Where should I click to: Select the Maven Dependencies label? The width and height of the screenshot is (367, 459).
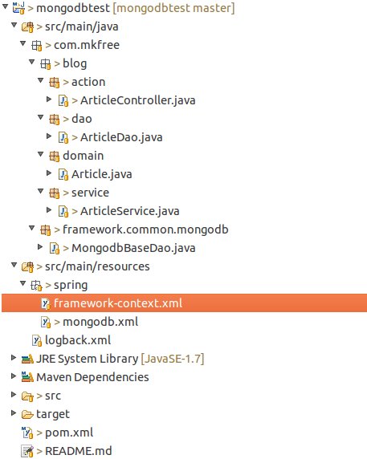pyautogui.click(x=92, y=377)
